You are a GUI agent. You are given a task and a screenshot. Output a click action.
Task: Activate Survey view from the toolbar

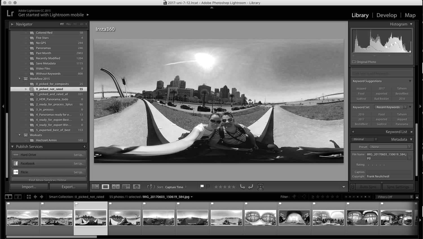coord(126,186)
